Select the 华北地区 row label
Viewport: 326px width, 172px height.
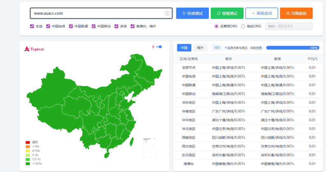(x=188, y=129)
